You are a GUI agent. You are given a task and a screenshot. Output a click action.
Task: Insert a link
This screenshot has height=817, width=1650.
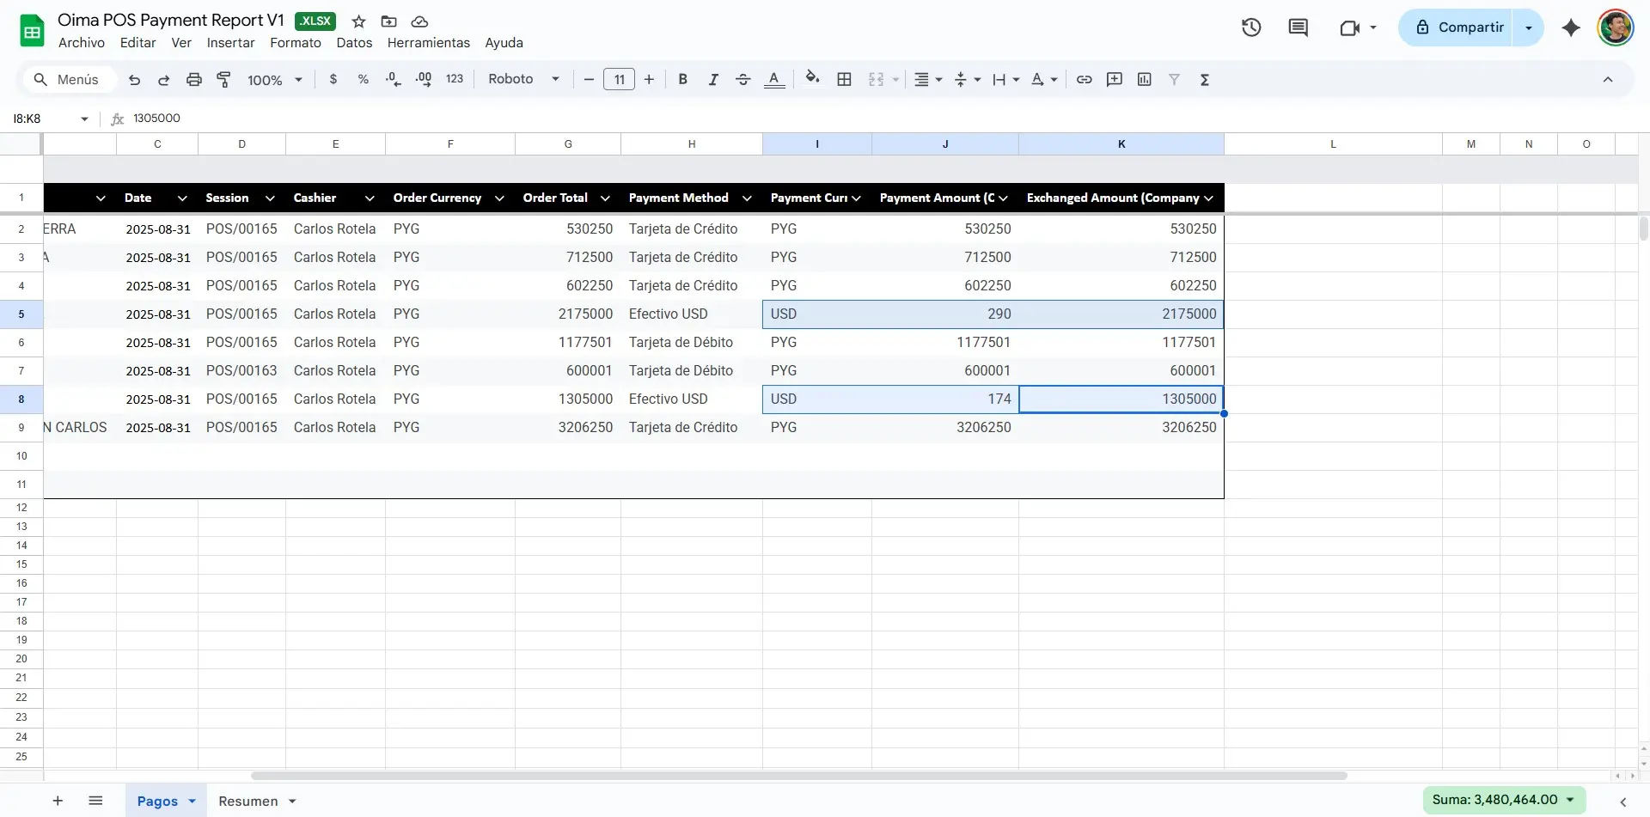1085,79
